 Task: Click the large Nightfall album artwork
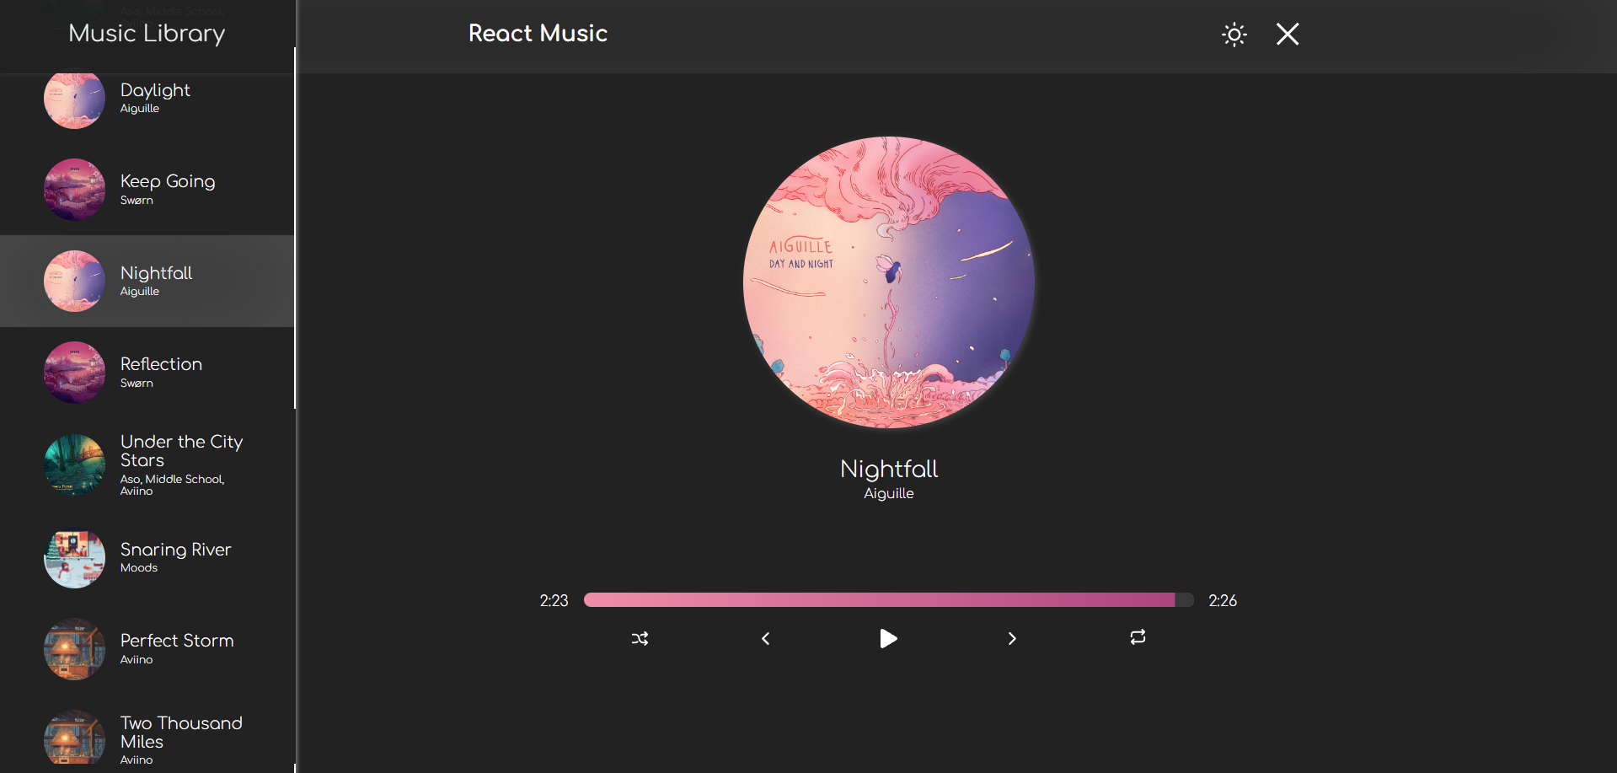(889, 282)
